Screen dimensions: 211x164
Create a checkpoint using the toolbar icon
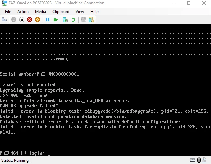(x=65, y=20)
